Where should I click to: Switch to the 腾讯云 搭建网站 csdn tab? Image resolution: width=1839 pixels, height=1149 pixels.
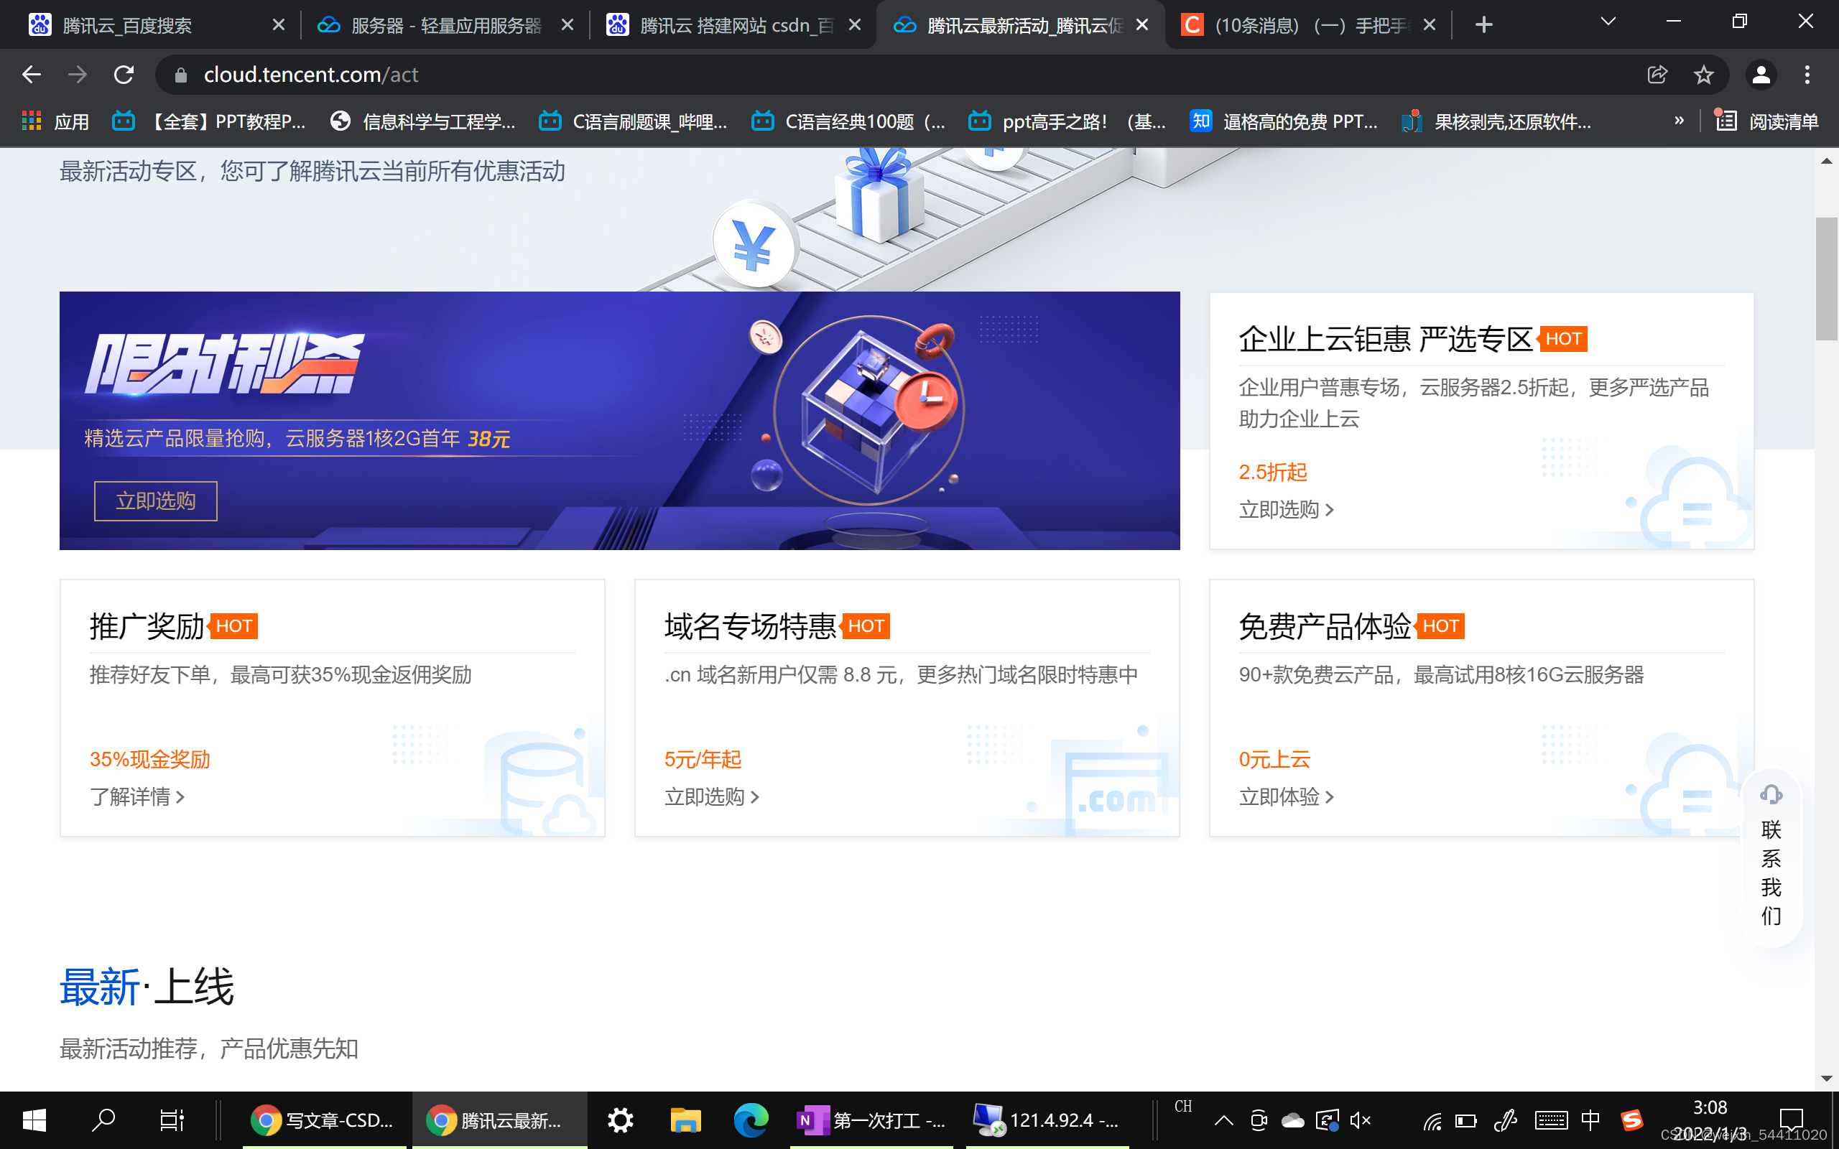click(x=734, y=25)
